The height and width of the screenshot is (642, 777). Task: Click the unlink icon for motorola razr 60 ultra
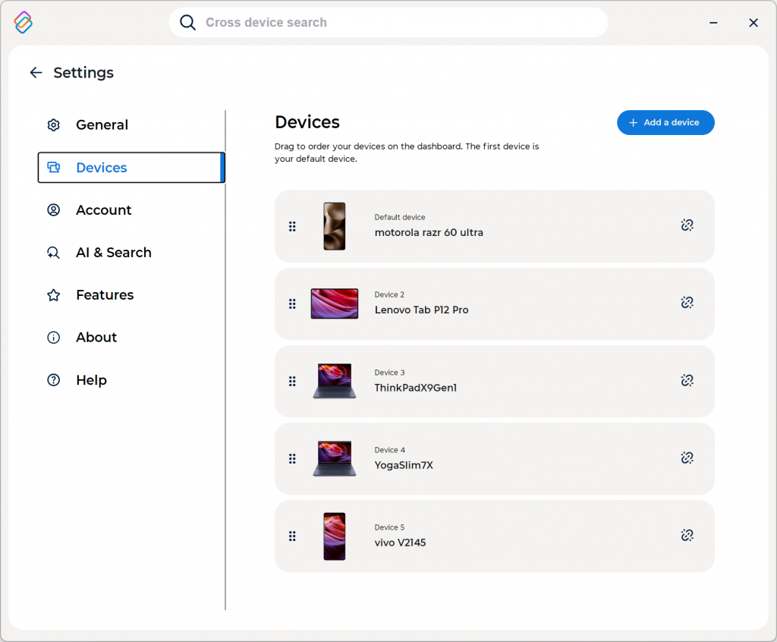687,225
